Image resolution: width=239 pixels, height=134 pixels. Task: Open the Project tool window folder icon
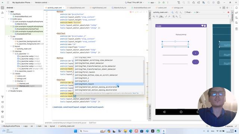[x=3, y=8]
